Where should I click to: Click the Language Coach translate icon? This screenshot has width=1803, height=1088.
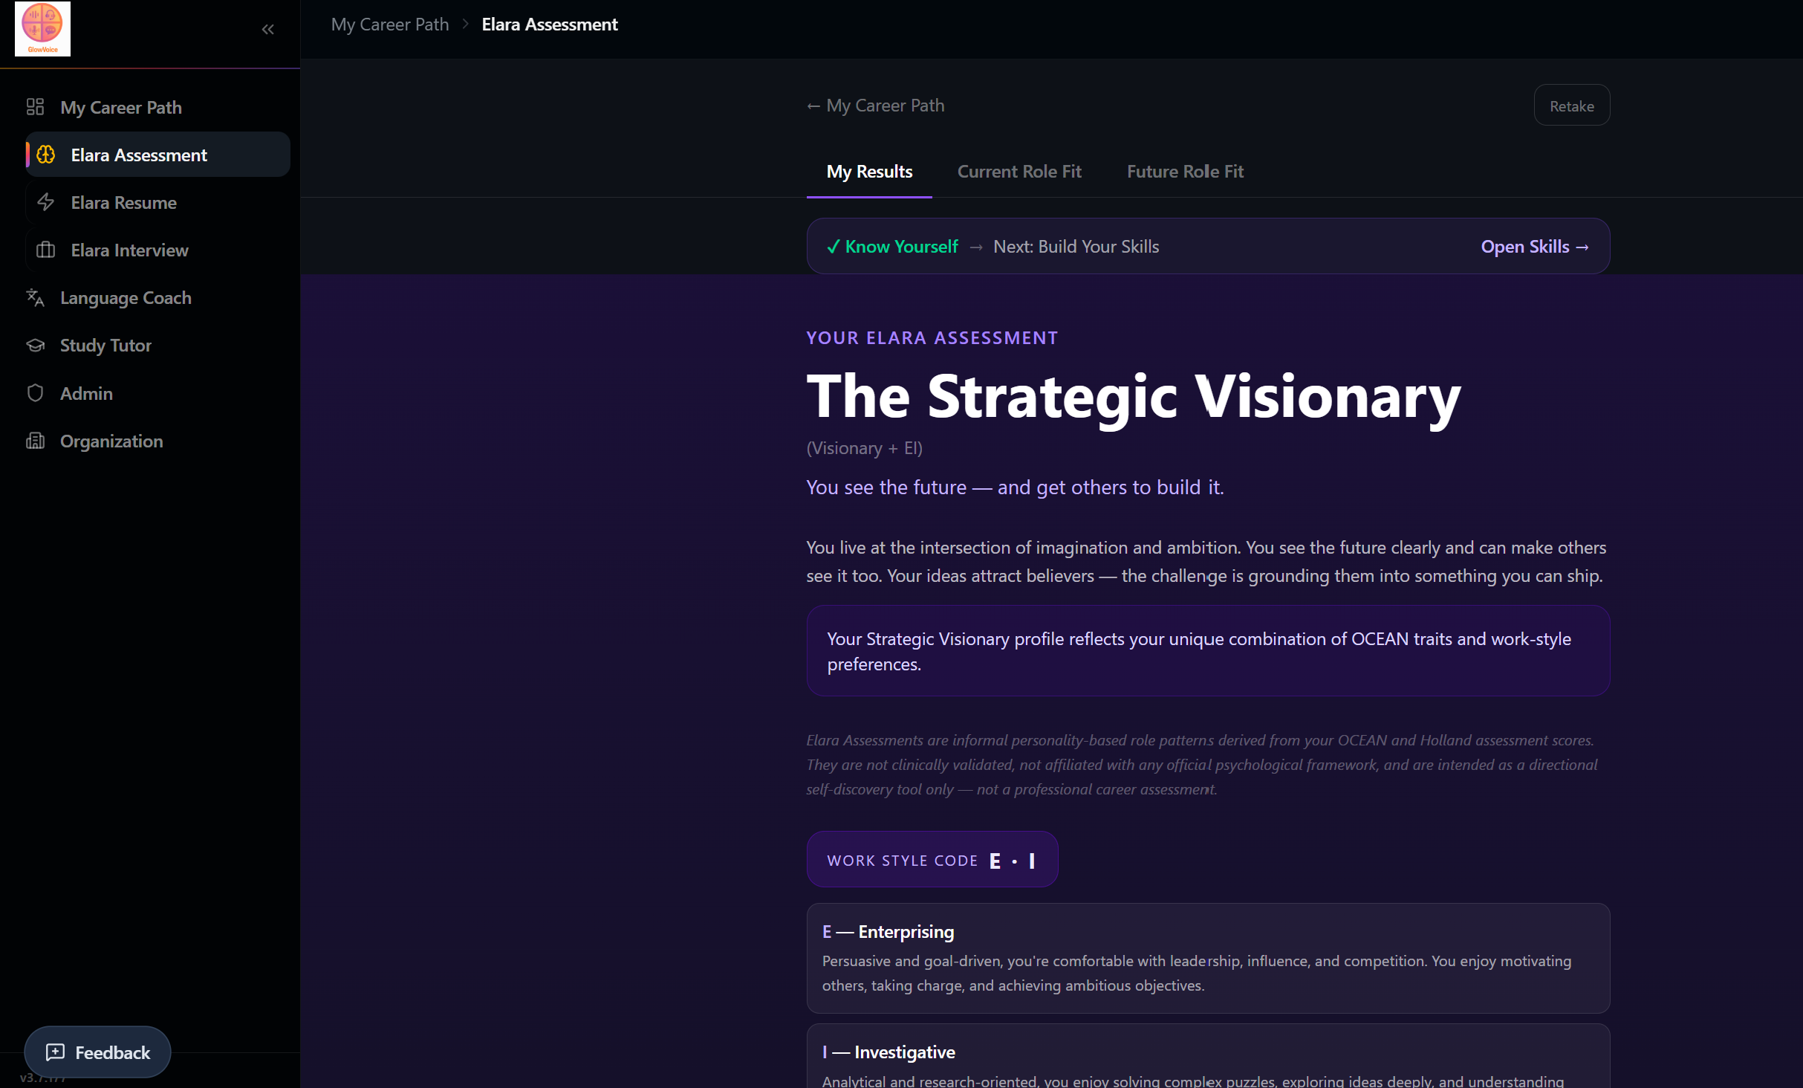pyautogui.click(x=35, y=297)
